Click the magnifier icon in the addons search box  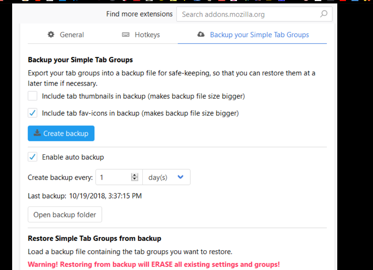pyautogui.click(x=323, y=14)
